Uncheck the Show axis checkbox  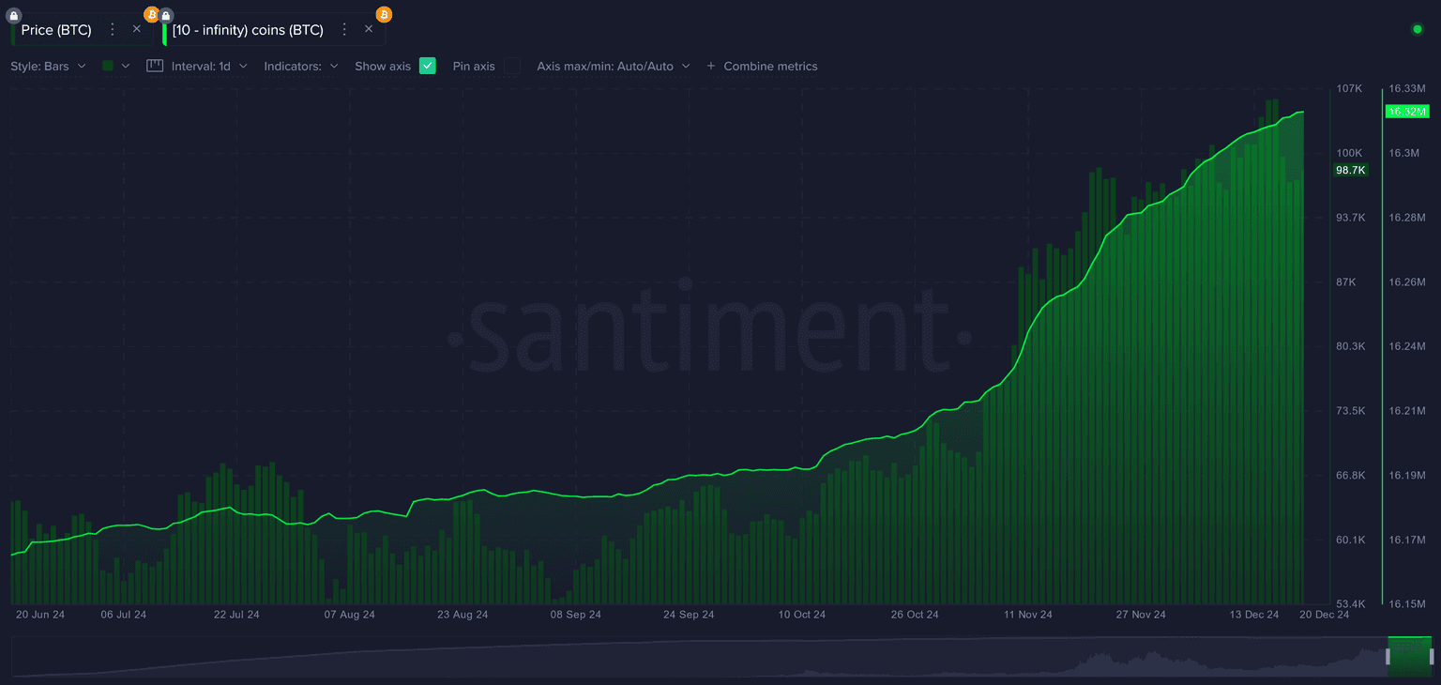(x=428, y=66)
